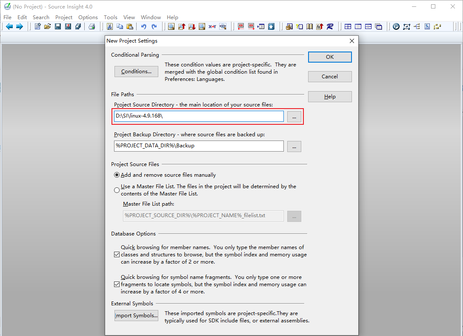The width and height of the screenshot is (463, 336).
Task: Click the Copy icon in toolbar
Action: point(120,26)
